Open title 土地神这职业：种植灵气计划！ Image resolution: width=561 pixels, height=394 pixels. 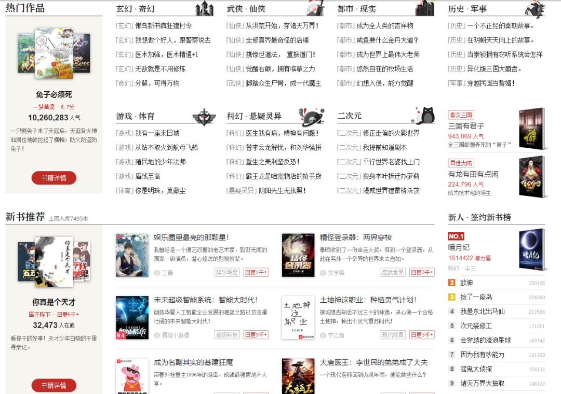pos(368,300)
